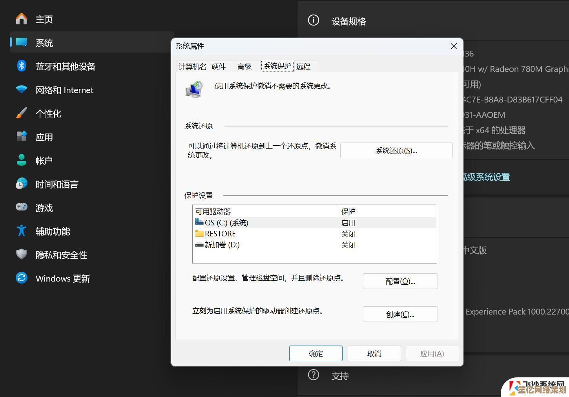Image resolution: width=569 pixels, height=397 pixels.
Task: Open the Privacy shield icon
Action: pyautogui.click(x=22, y=254)
